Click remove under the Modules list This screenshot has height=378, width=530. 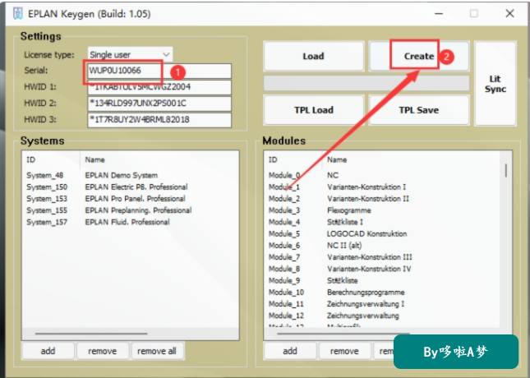344,351
